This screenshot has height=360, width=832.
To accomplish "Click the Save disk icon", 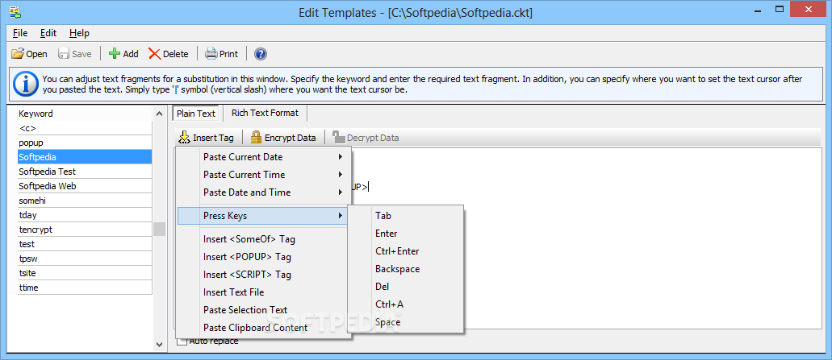I will coord(64,54).
